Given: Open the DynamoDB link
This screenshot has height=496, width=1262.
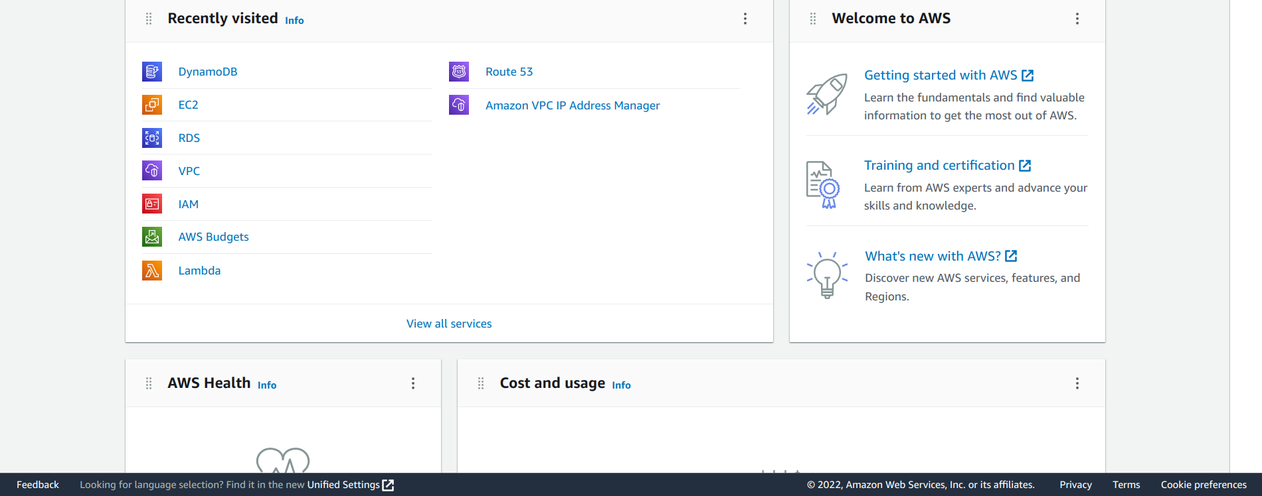Looking at the screenshot, I should [x=208, y=72].
